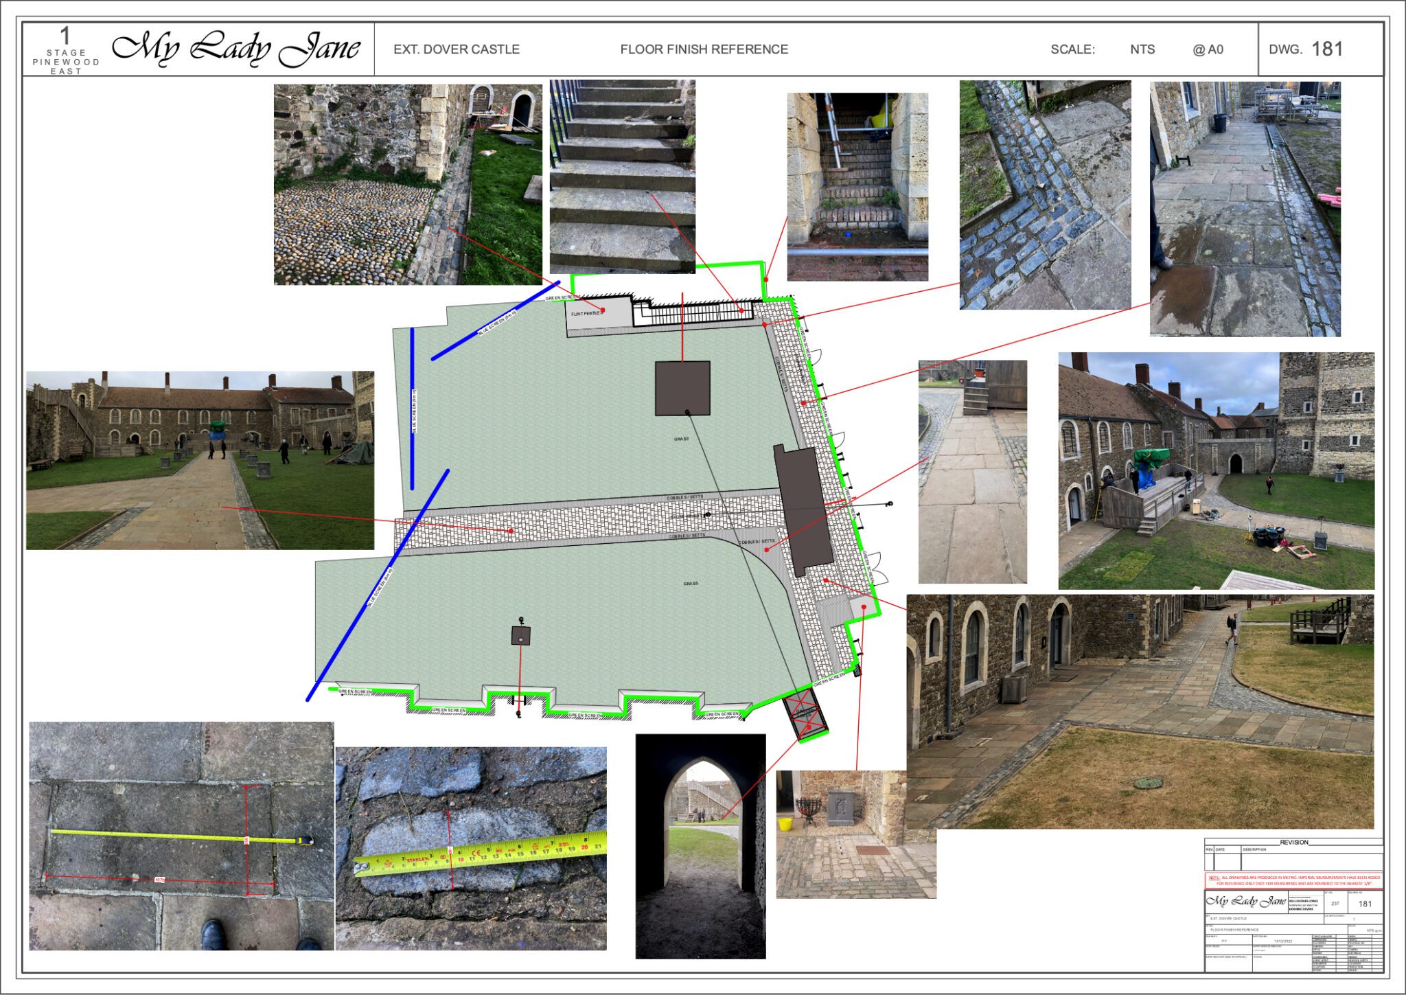1406x995 pixels.
Task: Click the red metric NOTE box
Action: (1293, 880)
